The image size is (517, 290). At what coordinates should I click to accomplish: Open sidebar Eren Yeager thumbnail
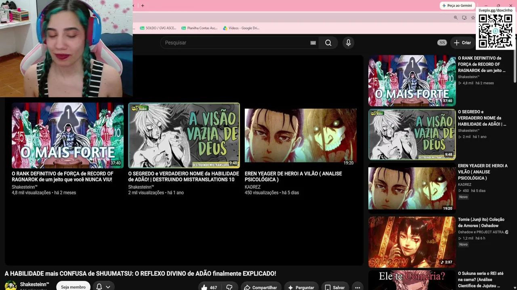[412, 188]
